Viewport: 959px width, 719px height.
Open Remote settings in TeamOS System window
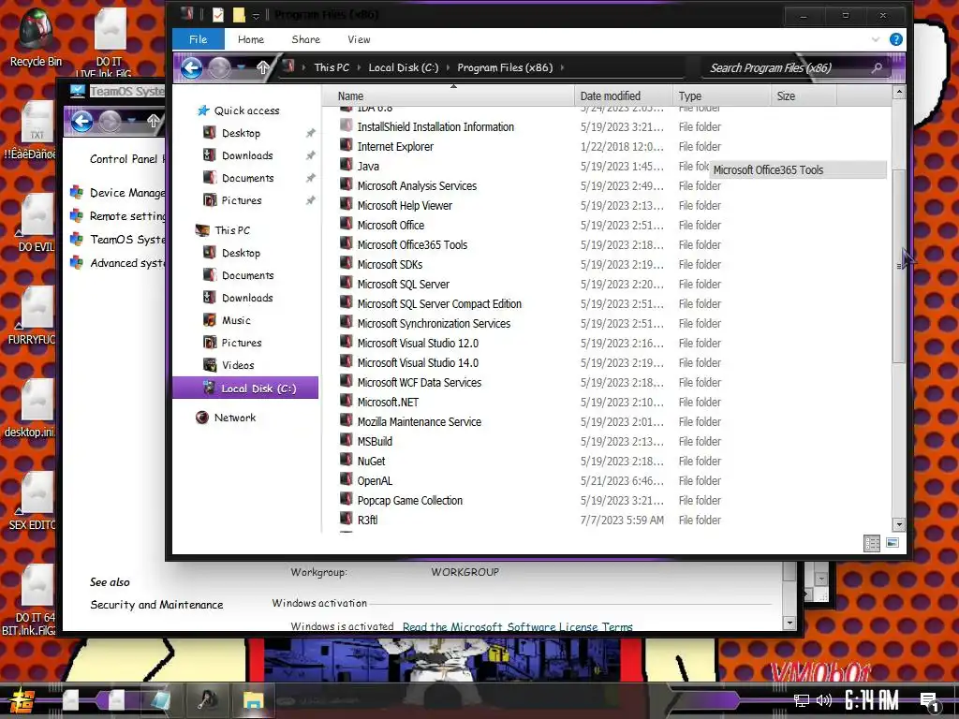(x=127, y=216)
